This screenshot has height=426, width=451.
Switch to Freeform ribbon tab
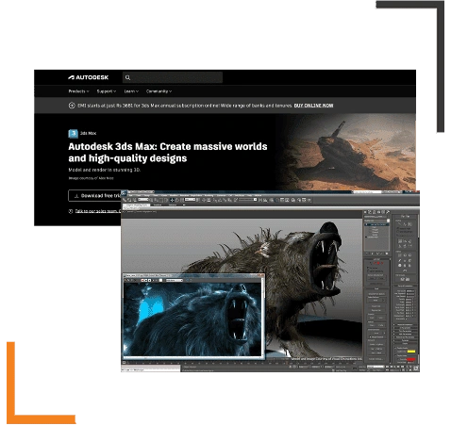click(x=158, y=205)
